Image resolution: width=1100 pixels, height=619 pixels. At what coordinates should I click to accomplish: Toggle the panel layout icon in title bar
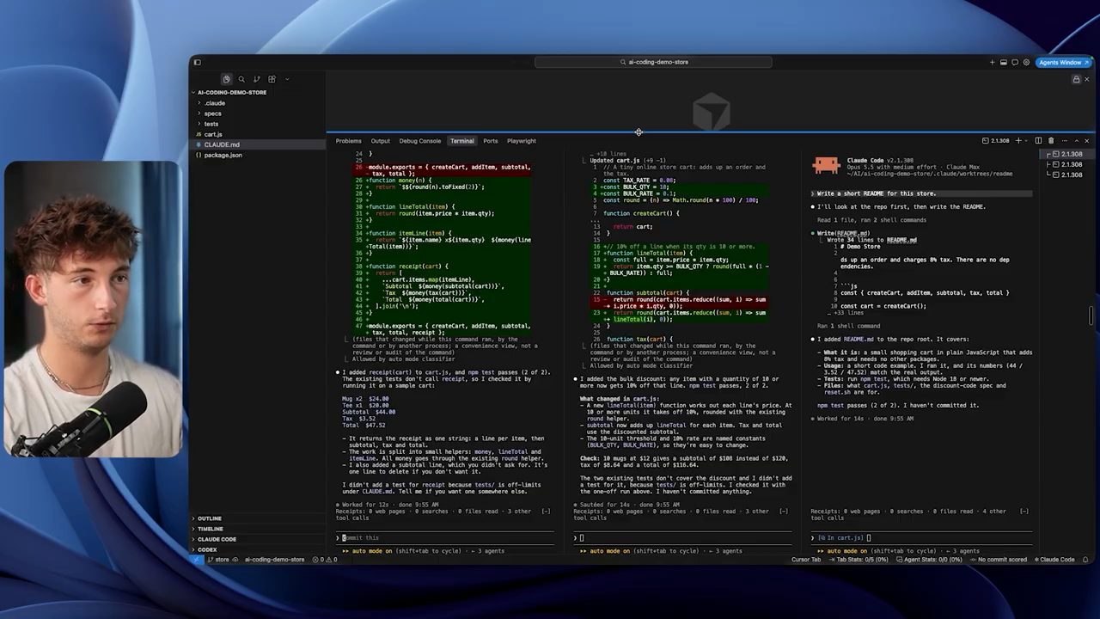(1003, 63)
